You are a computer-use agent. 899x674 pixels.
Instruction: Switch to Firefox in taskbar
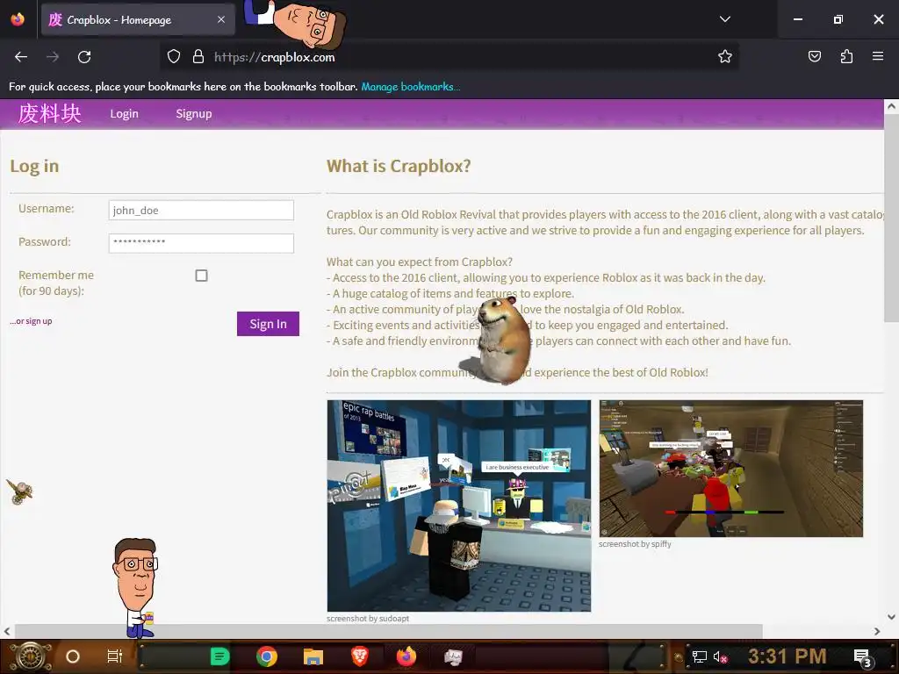(406, 656)
